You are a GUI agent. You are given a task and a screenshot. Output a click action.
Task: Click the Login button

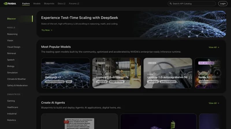[x=223, y=3]
